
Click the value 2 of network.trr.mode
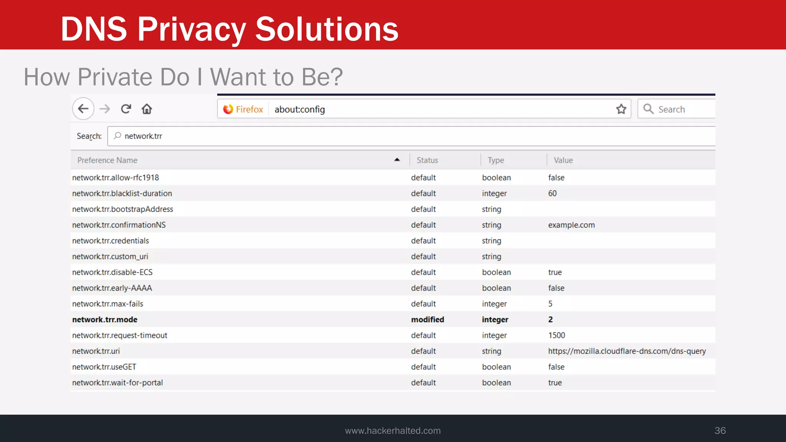(x=550, y=319)
